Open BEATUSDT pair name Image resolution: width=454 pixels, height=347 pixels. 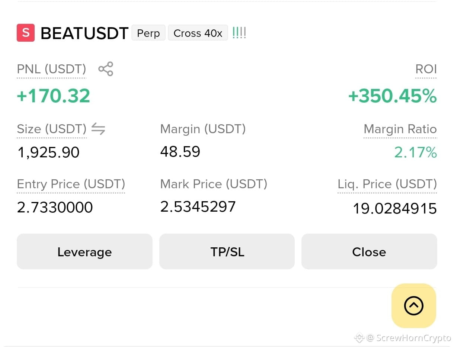[84, 33]
